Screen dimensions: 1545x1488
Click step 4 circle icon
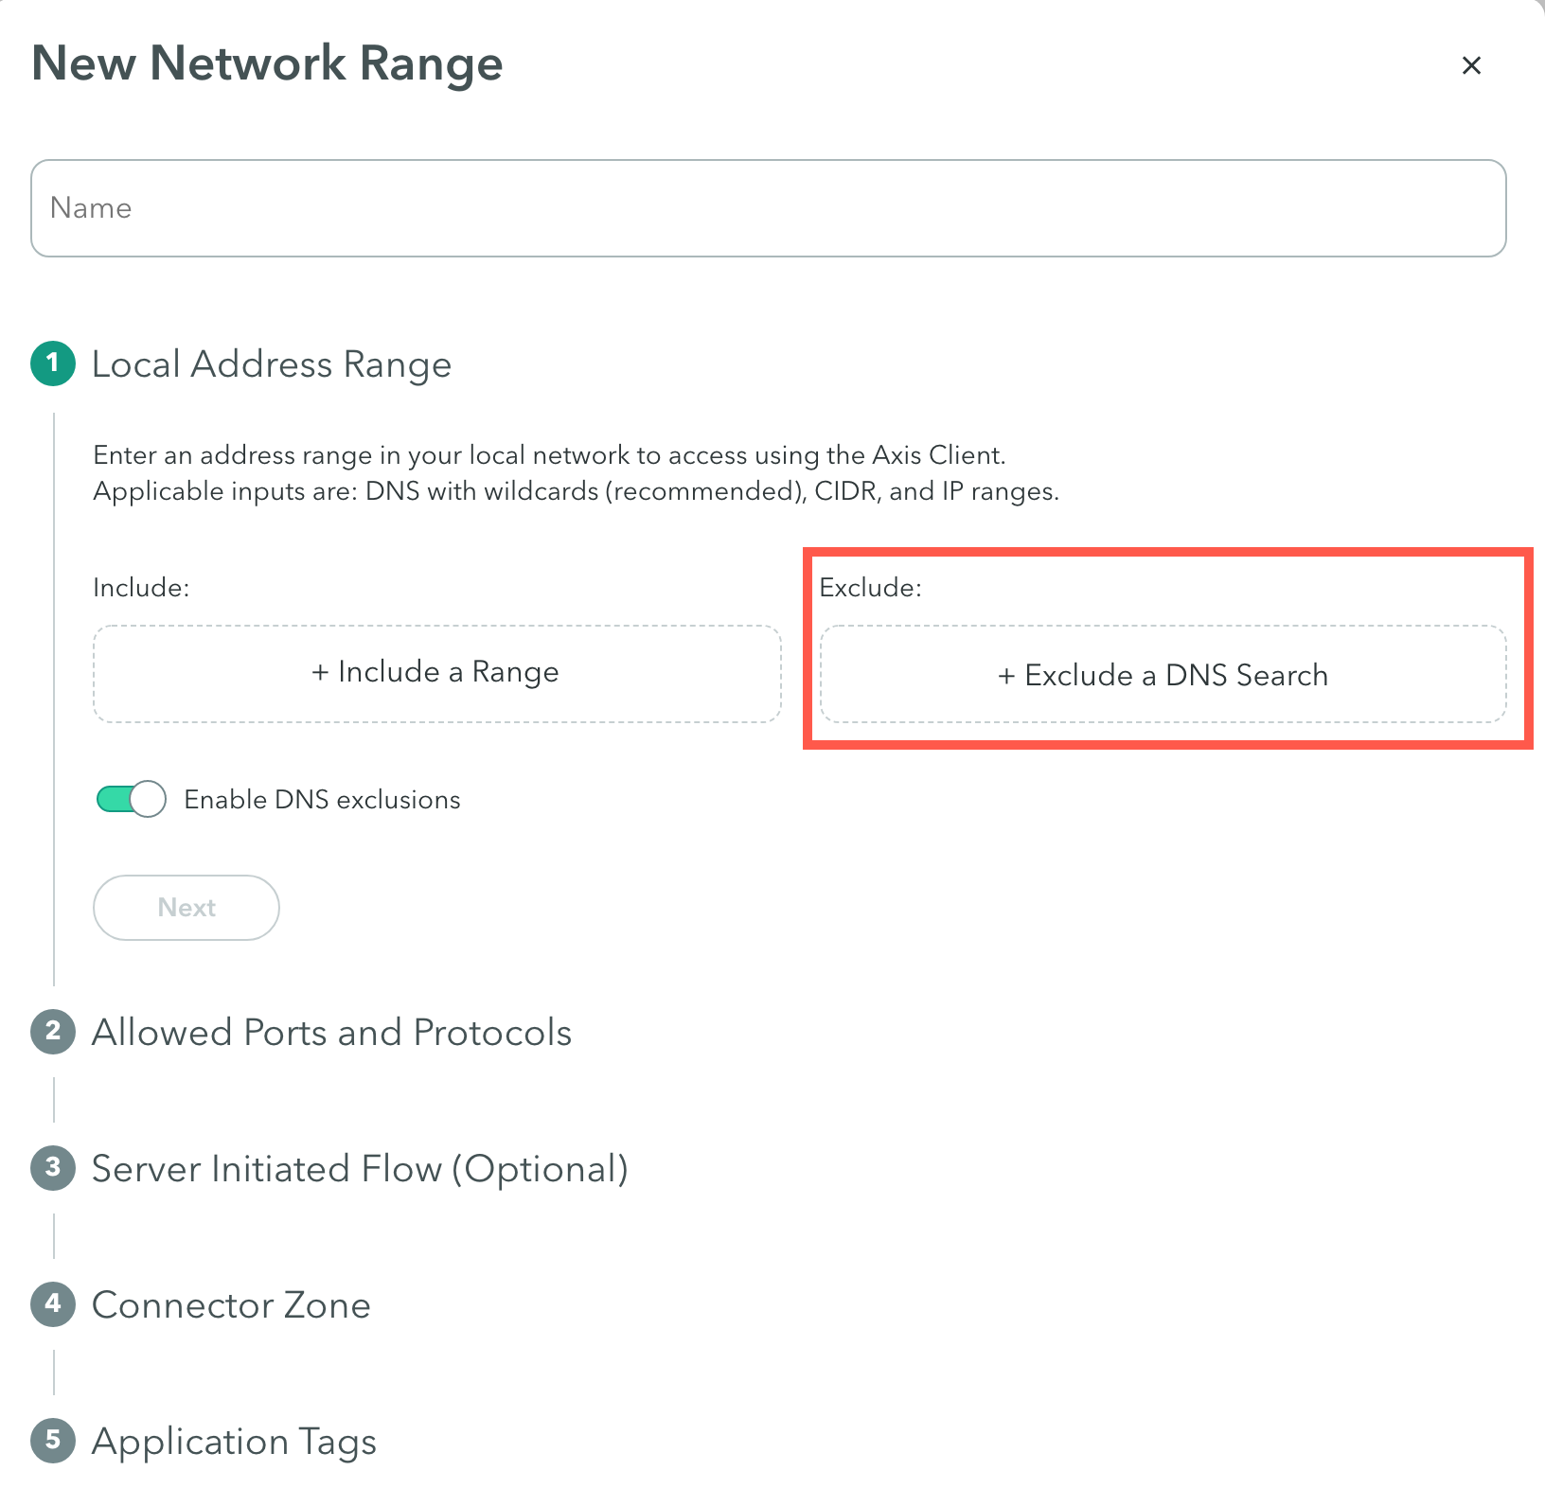coord(53,1304)
